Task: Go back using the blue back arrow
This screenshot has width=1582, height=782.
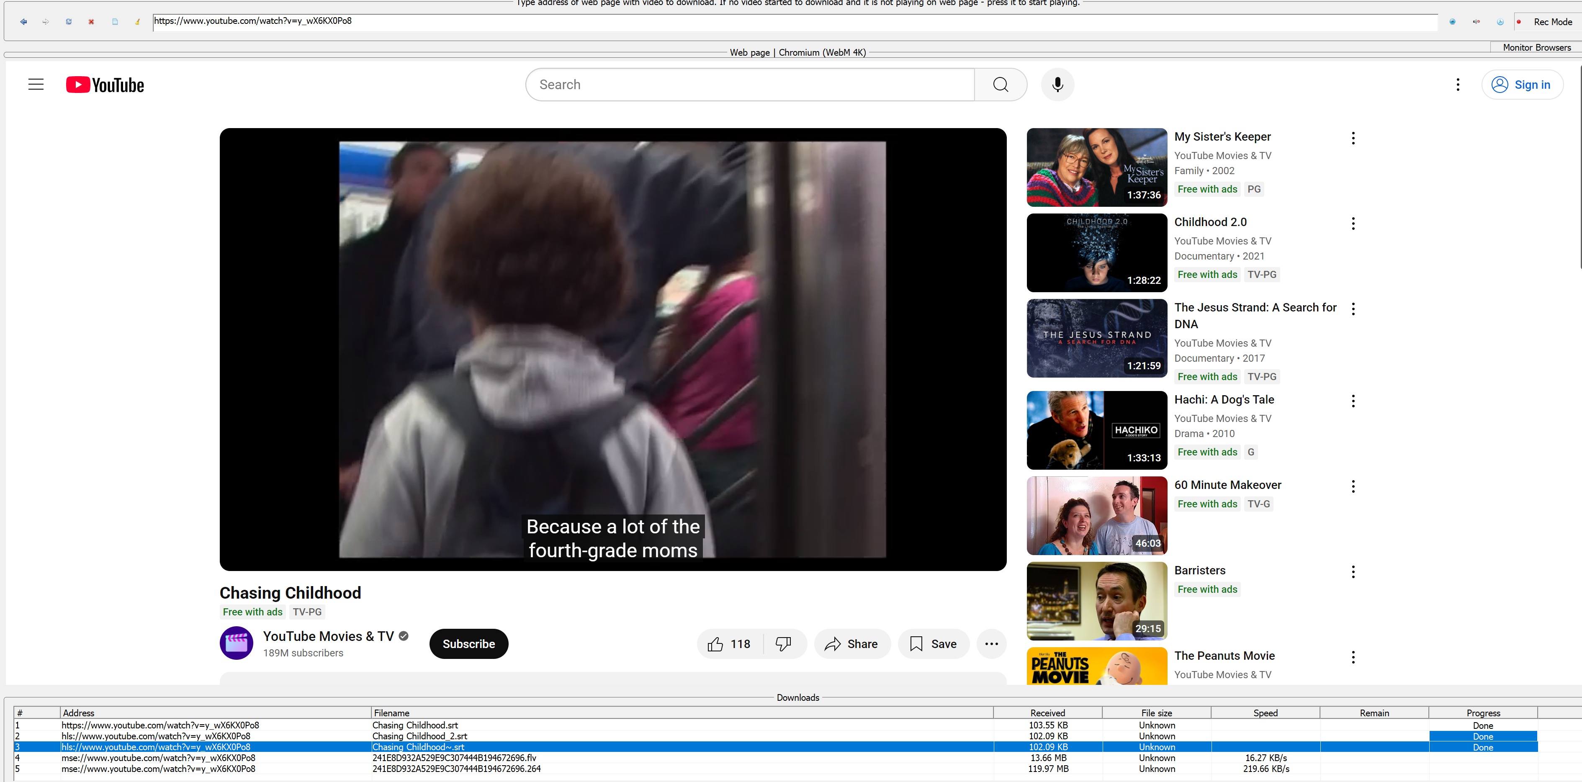Action: 23,21
